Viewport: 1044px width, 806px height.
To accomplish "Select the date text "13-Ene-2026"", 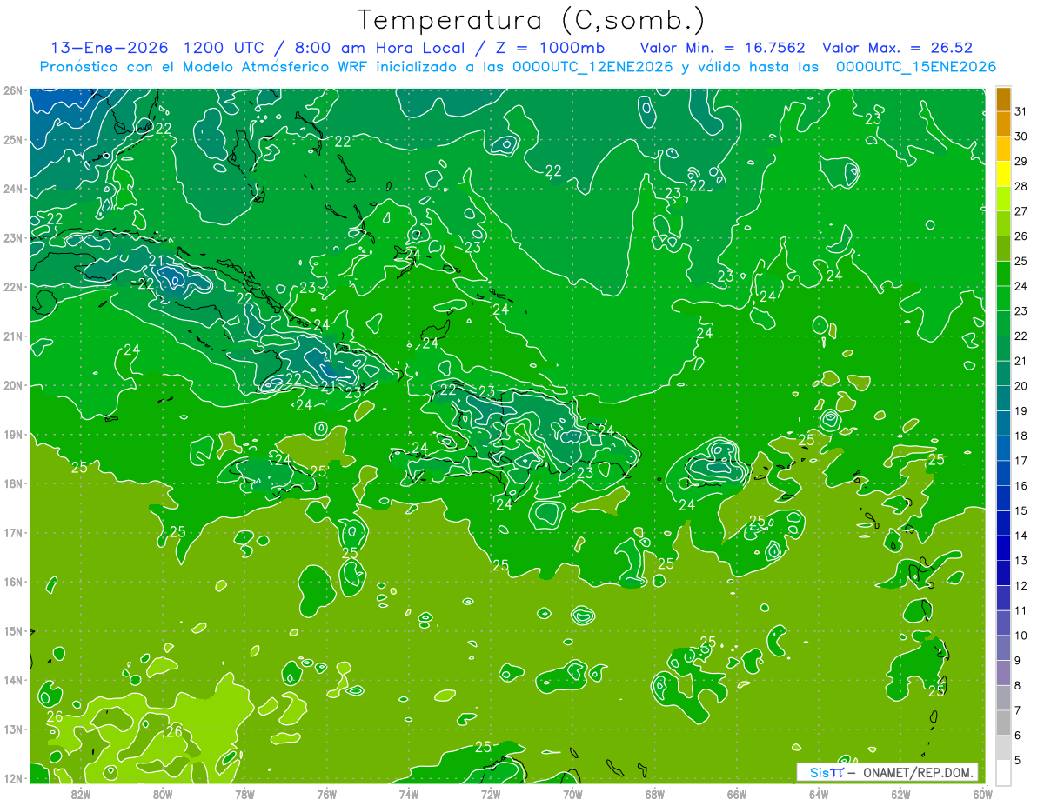I will tap(110, 48).
